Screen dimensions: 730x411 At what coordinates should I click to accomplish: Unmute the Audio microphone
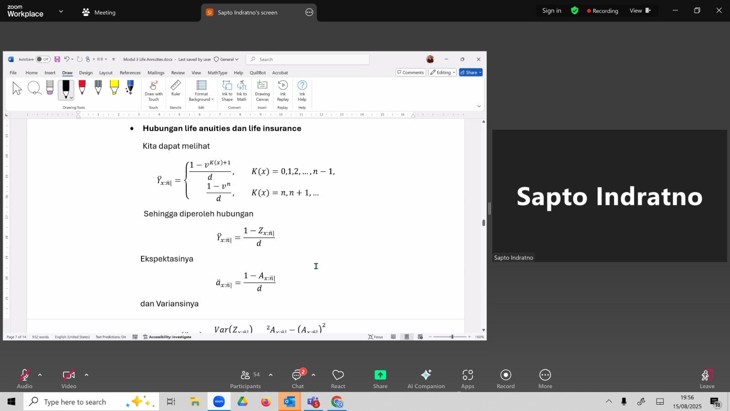click(25, 375)
